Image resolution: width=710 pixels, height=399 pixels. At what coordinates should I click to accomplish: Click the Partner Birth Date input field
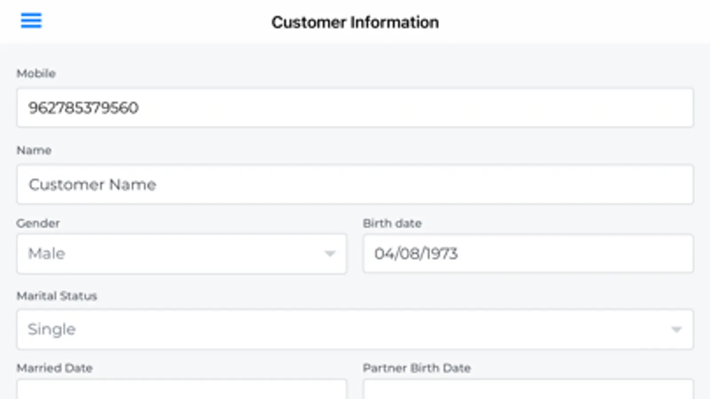point(528,389)
